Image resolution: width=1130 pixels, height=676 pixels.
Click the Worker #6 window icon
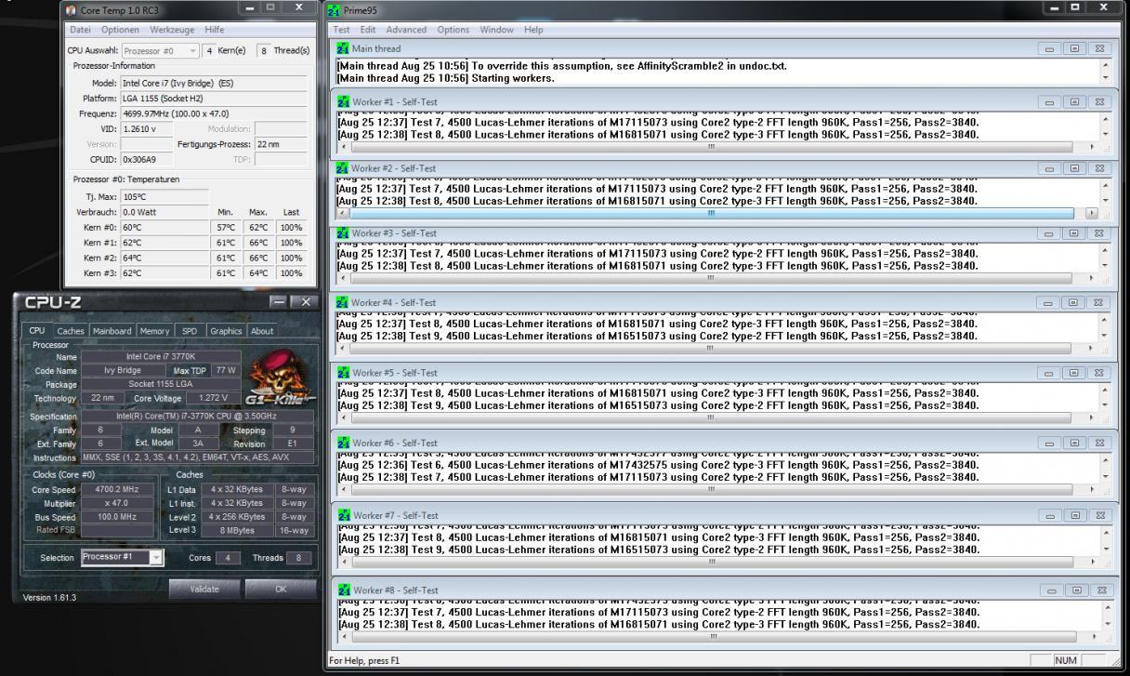coord(343,444)
